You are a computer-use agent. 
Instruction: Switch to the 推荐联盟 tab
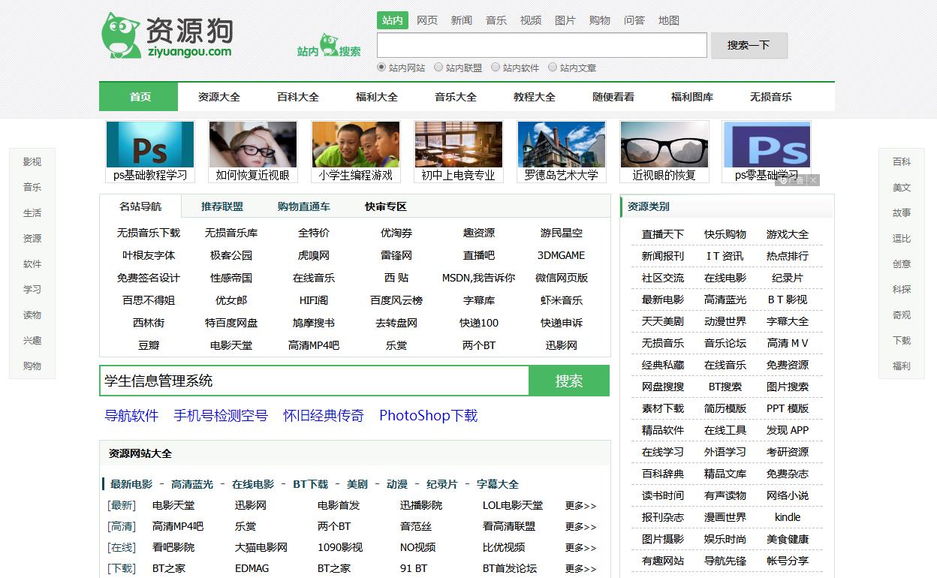(223, 206)
